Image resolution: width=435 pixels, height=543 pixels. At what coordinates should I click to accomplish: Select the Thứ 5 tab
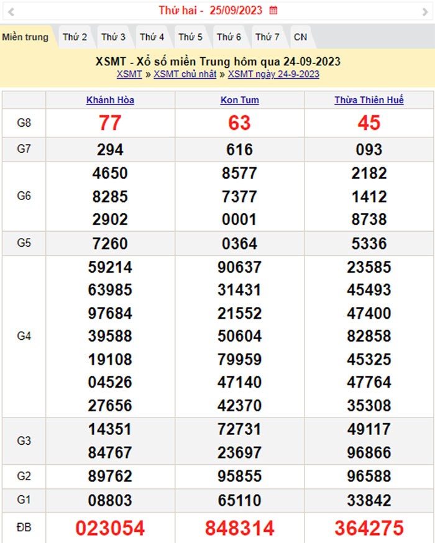[x=191, y=37]
